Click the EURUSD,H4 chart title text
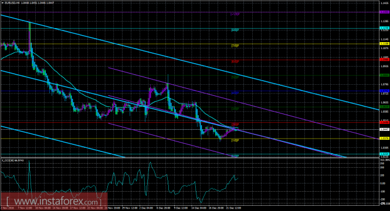The image size is (390, 211). pyautogui.click(x=12, y=3)
